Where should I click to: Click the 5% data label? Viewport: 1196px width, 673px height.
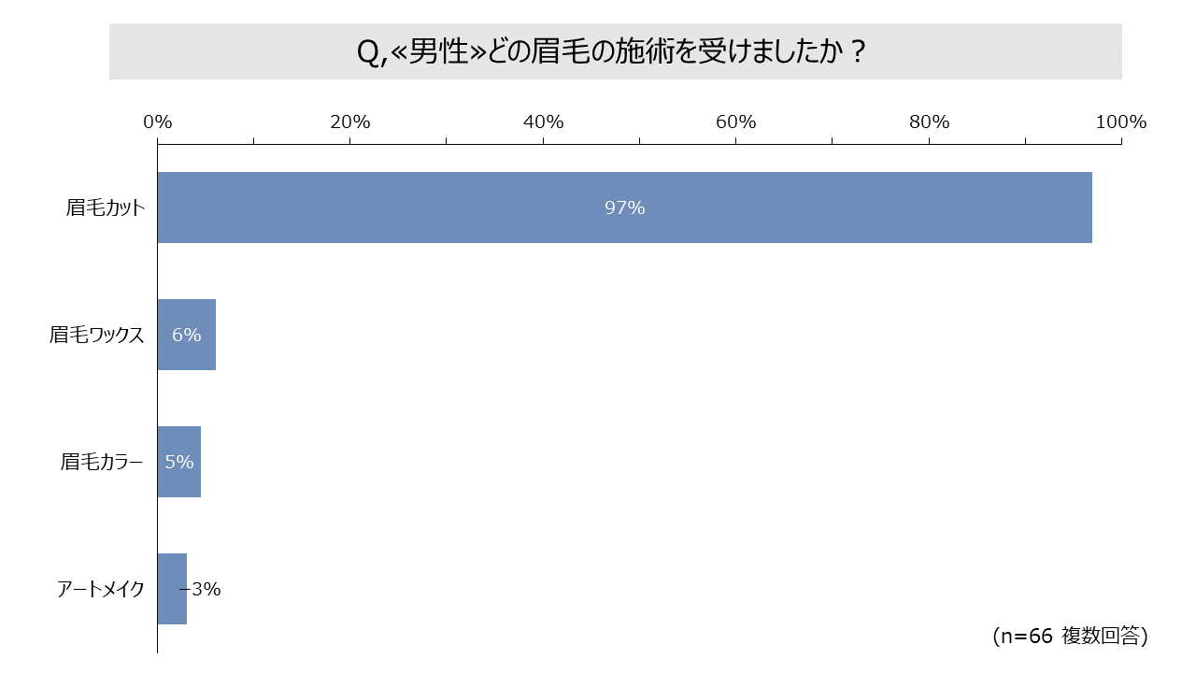(179, 462)
